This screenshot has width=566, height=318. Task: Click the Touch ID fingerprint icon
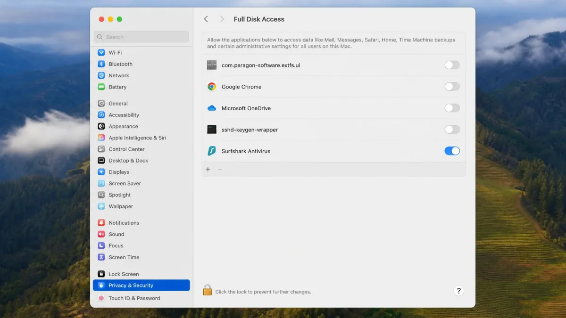point(101,298)
